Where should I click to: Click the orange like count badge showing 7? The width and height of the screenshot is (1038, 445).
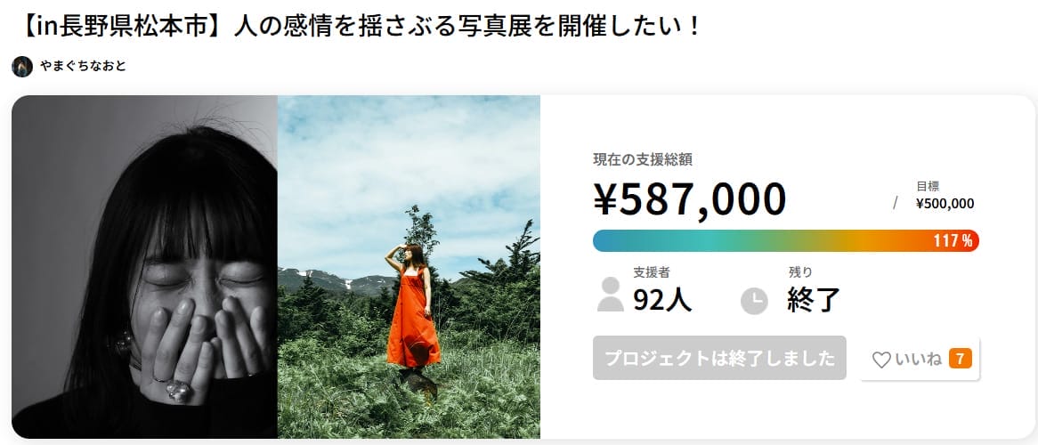click(x=960, y=359)
